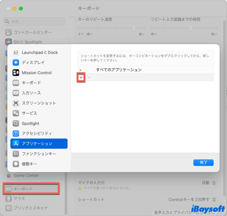Click the plus button to add shortcut
Screen dimensions: 227x216
click(x=81, y=77)
